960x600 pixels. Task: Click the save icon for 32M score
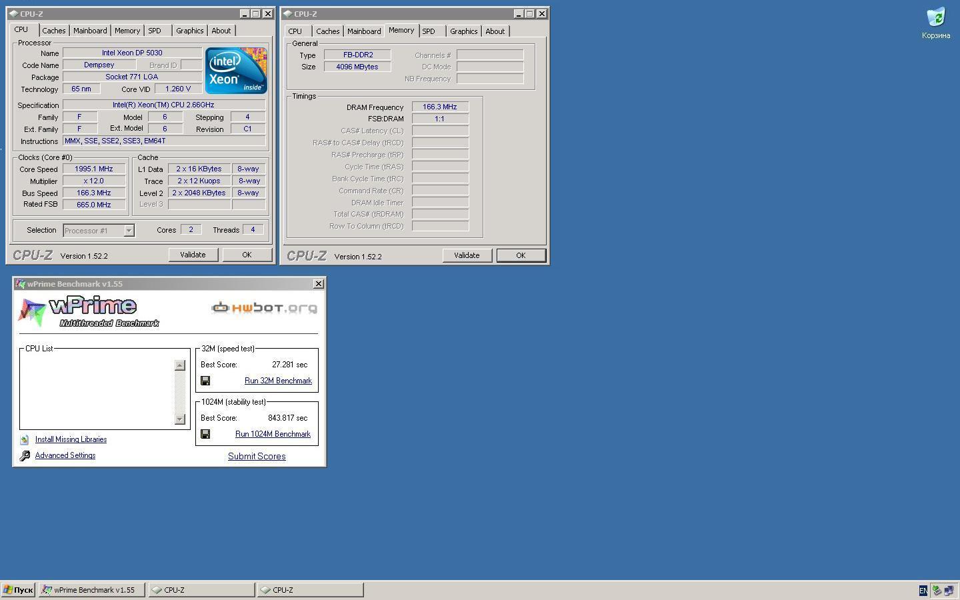[x=205, y=381]
